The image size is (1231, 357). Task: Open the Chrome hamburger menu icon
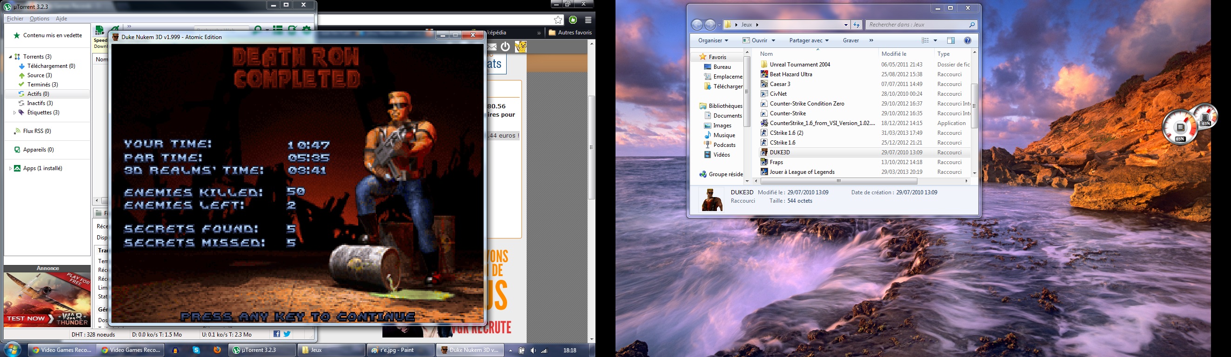tap(588, 20)
